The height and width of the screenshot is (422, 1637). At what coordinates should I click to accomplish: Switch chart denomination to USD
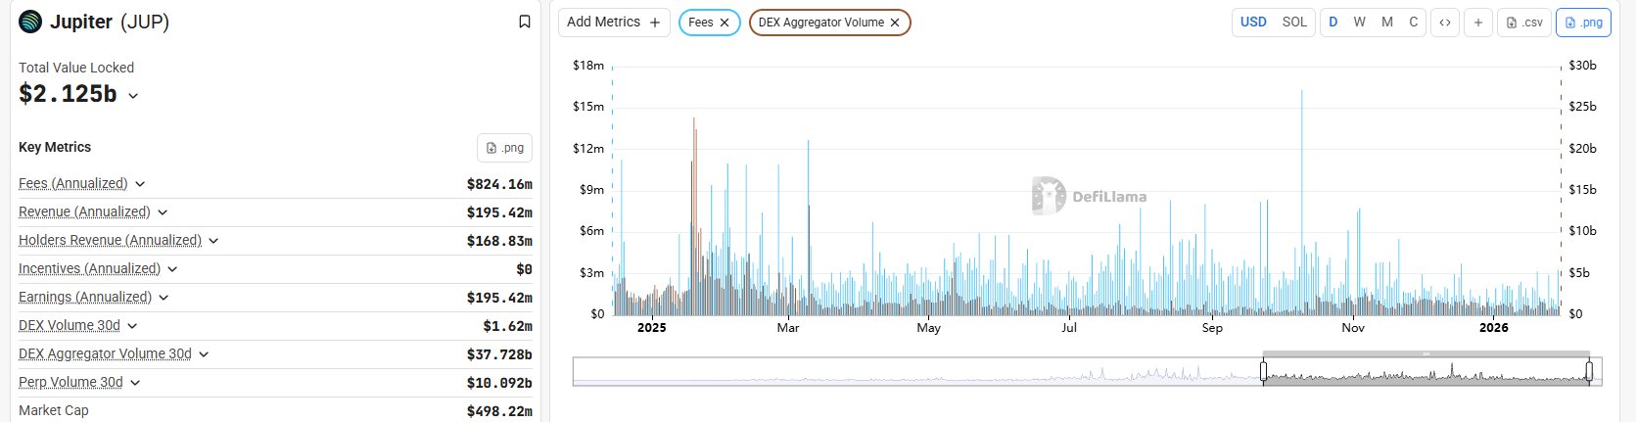(x=1253, y=23)
